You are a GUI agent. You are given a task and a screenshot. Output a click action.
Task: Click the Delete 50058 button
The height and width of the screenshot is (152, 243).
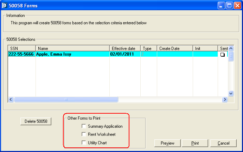tap(36, 121)
